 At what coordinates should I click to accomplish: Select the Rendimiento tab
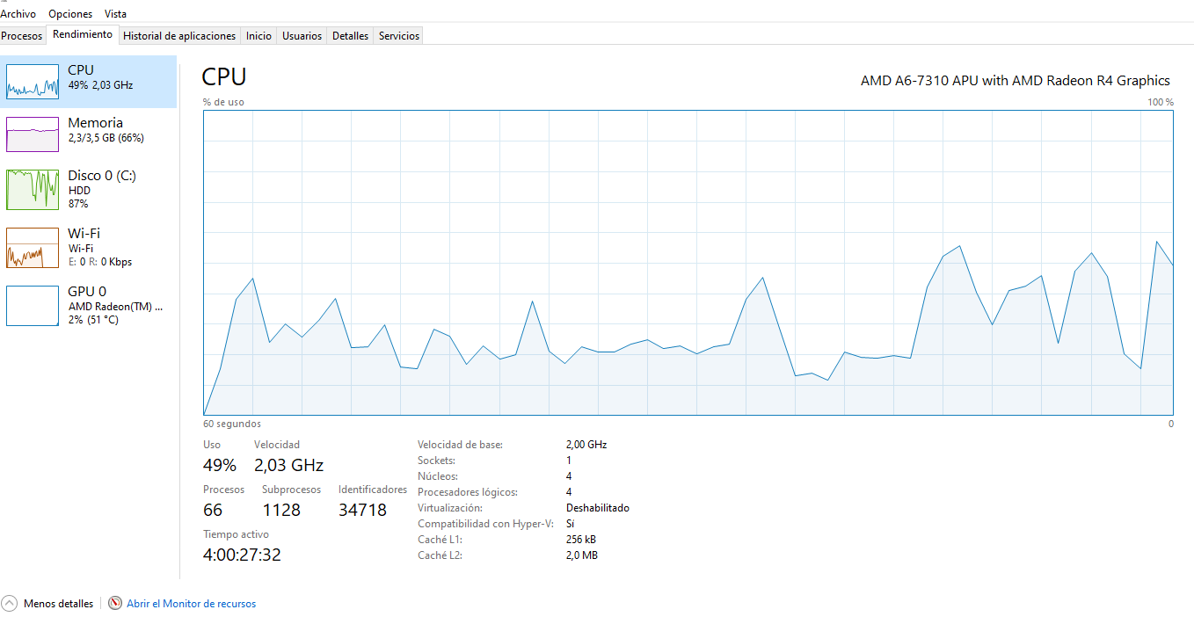[x=83, y=34]
